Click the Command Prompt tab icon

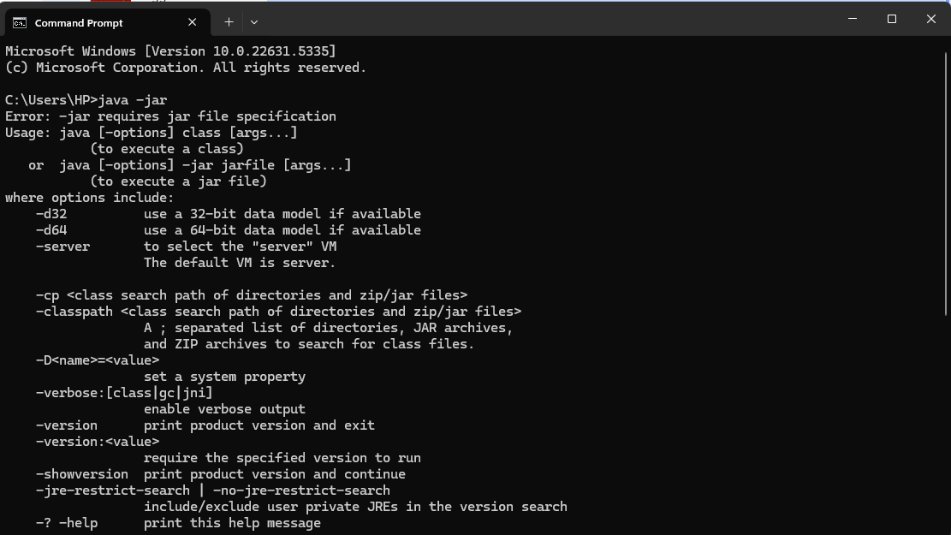[x=20, y=23]
